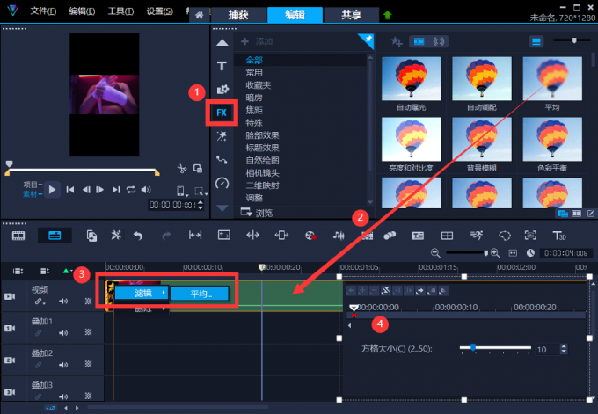Open the 视频 track link icon dropdown

pyautogui.click(x=40, y=301)
